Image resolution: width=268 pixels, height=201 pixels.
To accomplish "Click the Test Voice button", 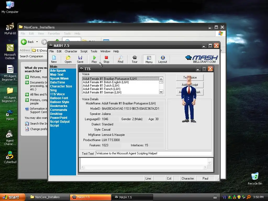I will 190,77.
